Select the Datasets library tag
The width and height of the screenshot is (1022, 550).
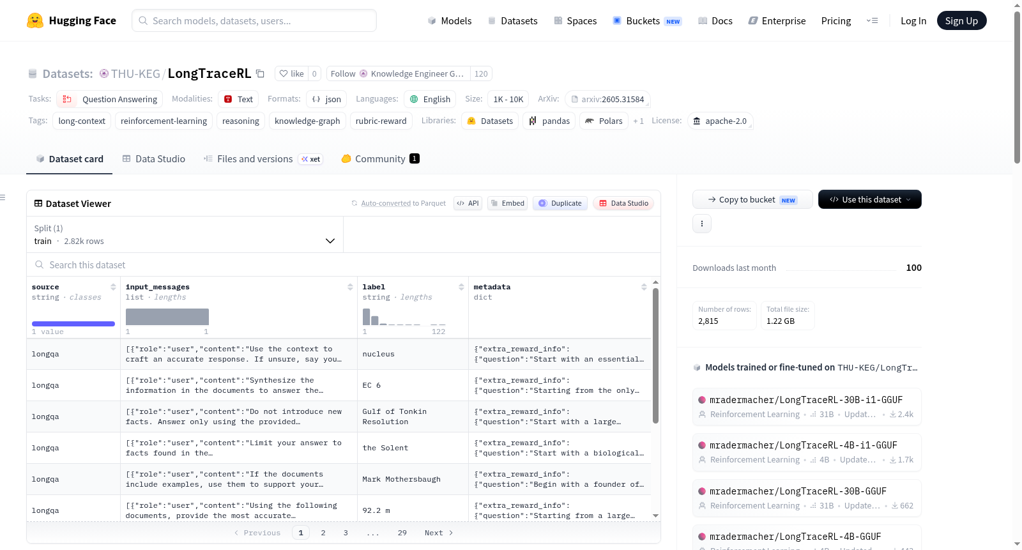490,121
